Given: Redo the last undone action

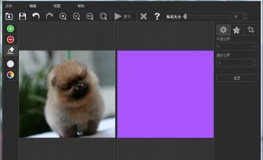Looking at the screenshot, I should click(x=50, y=17).
